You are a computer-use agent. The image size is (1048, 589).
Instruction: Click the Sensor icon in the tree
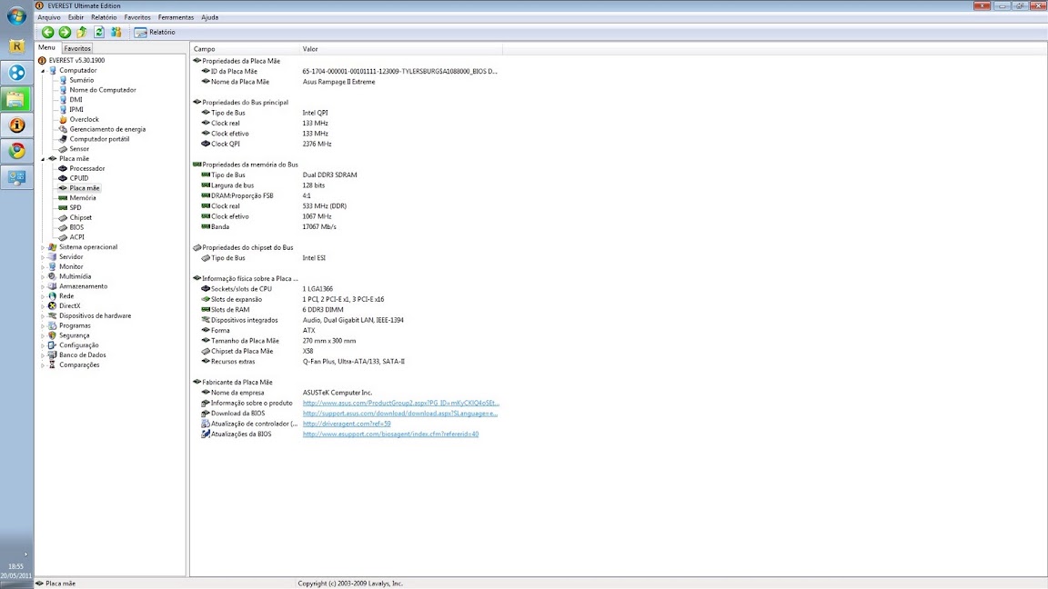point(63,149)
